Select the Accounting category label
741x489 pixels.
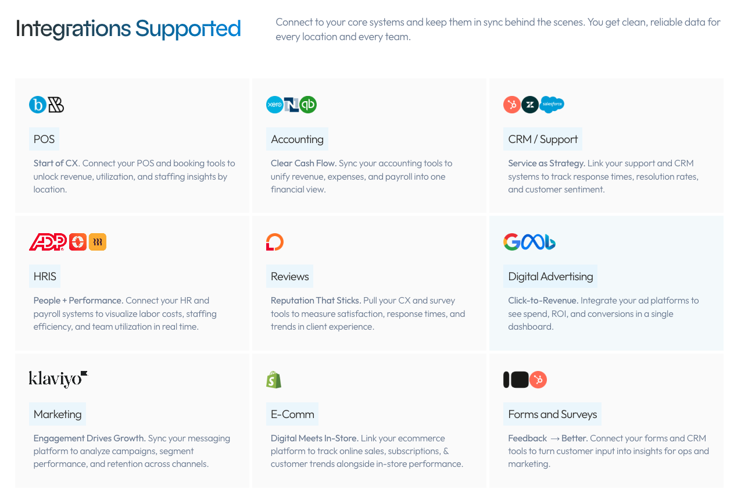pos(297,139)
